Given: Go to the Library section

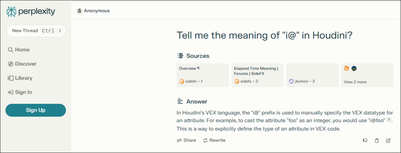Looking at the screenshot, I should (24, 78).
